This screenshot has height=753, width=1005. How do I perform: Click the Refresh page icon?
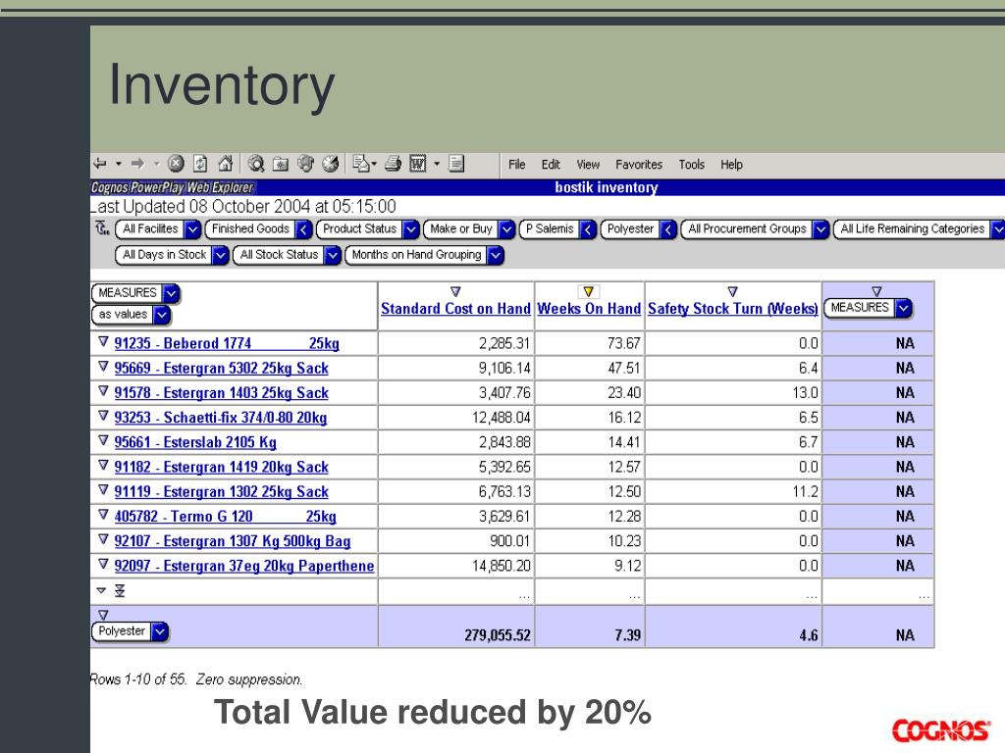click(x=200, y=164)
